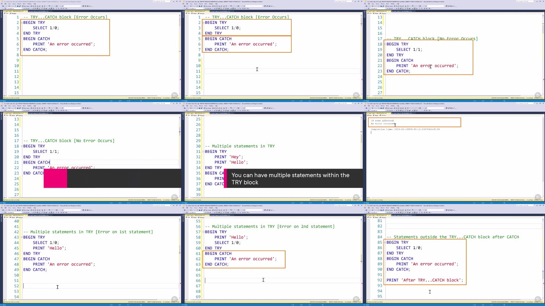The image size is (545, 306).
Task: Open Tools menu in window showing 'Completion time'
Action: pos(388,106)
